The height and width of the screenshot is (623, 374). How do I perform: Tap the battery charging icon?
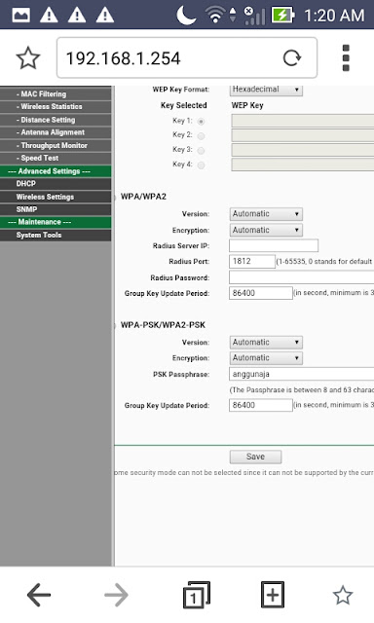[283, 16]
